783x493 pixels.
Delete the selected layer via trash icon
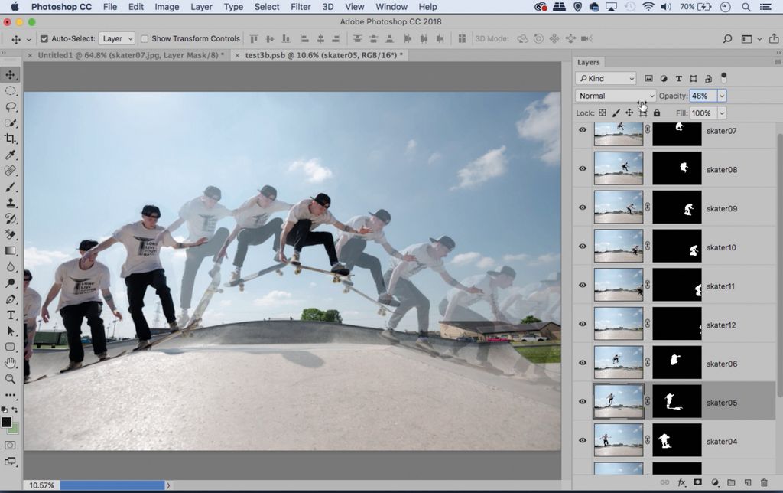click(765, 482)
